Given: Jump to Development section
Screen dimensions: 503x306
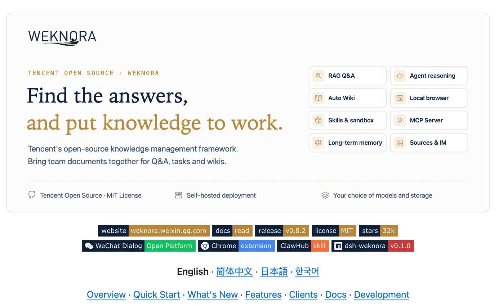Looking at the screenshot, I should pyautogui.click(x=382, y=294).
